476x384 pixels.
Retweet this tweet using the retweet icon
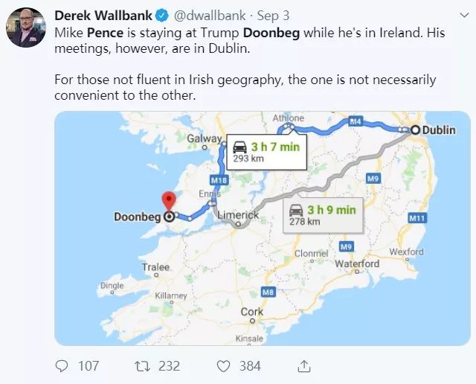point(142,366)
